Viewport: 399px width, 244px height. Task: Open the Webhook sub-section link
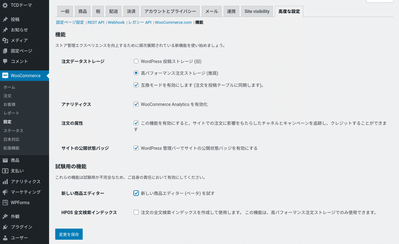[x=116, y=22]
